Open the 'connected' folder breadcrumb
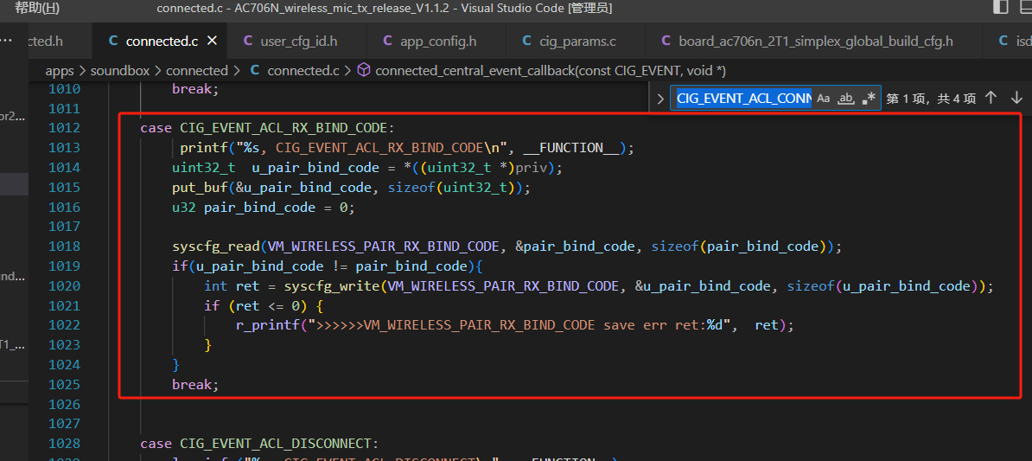Image resolution: width=1032 pixels, height=461 pixels. [196, 70]
